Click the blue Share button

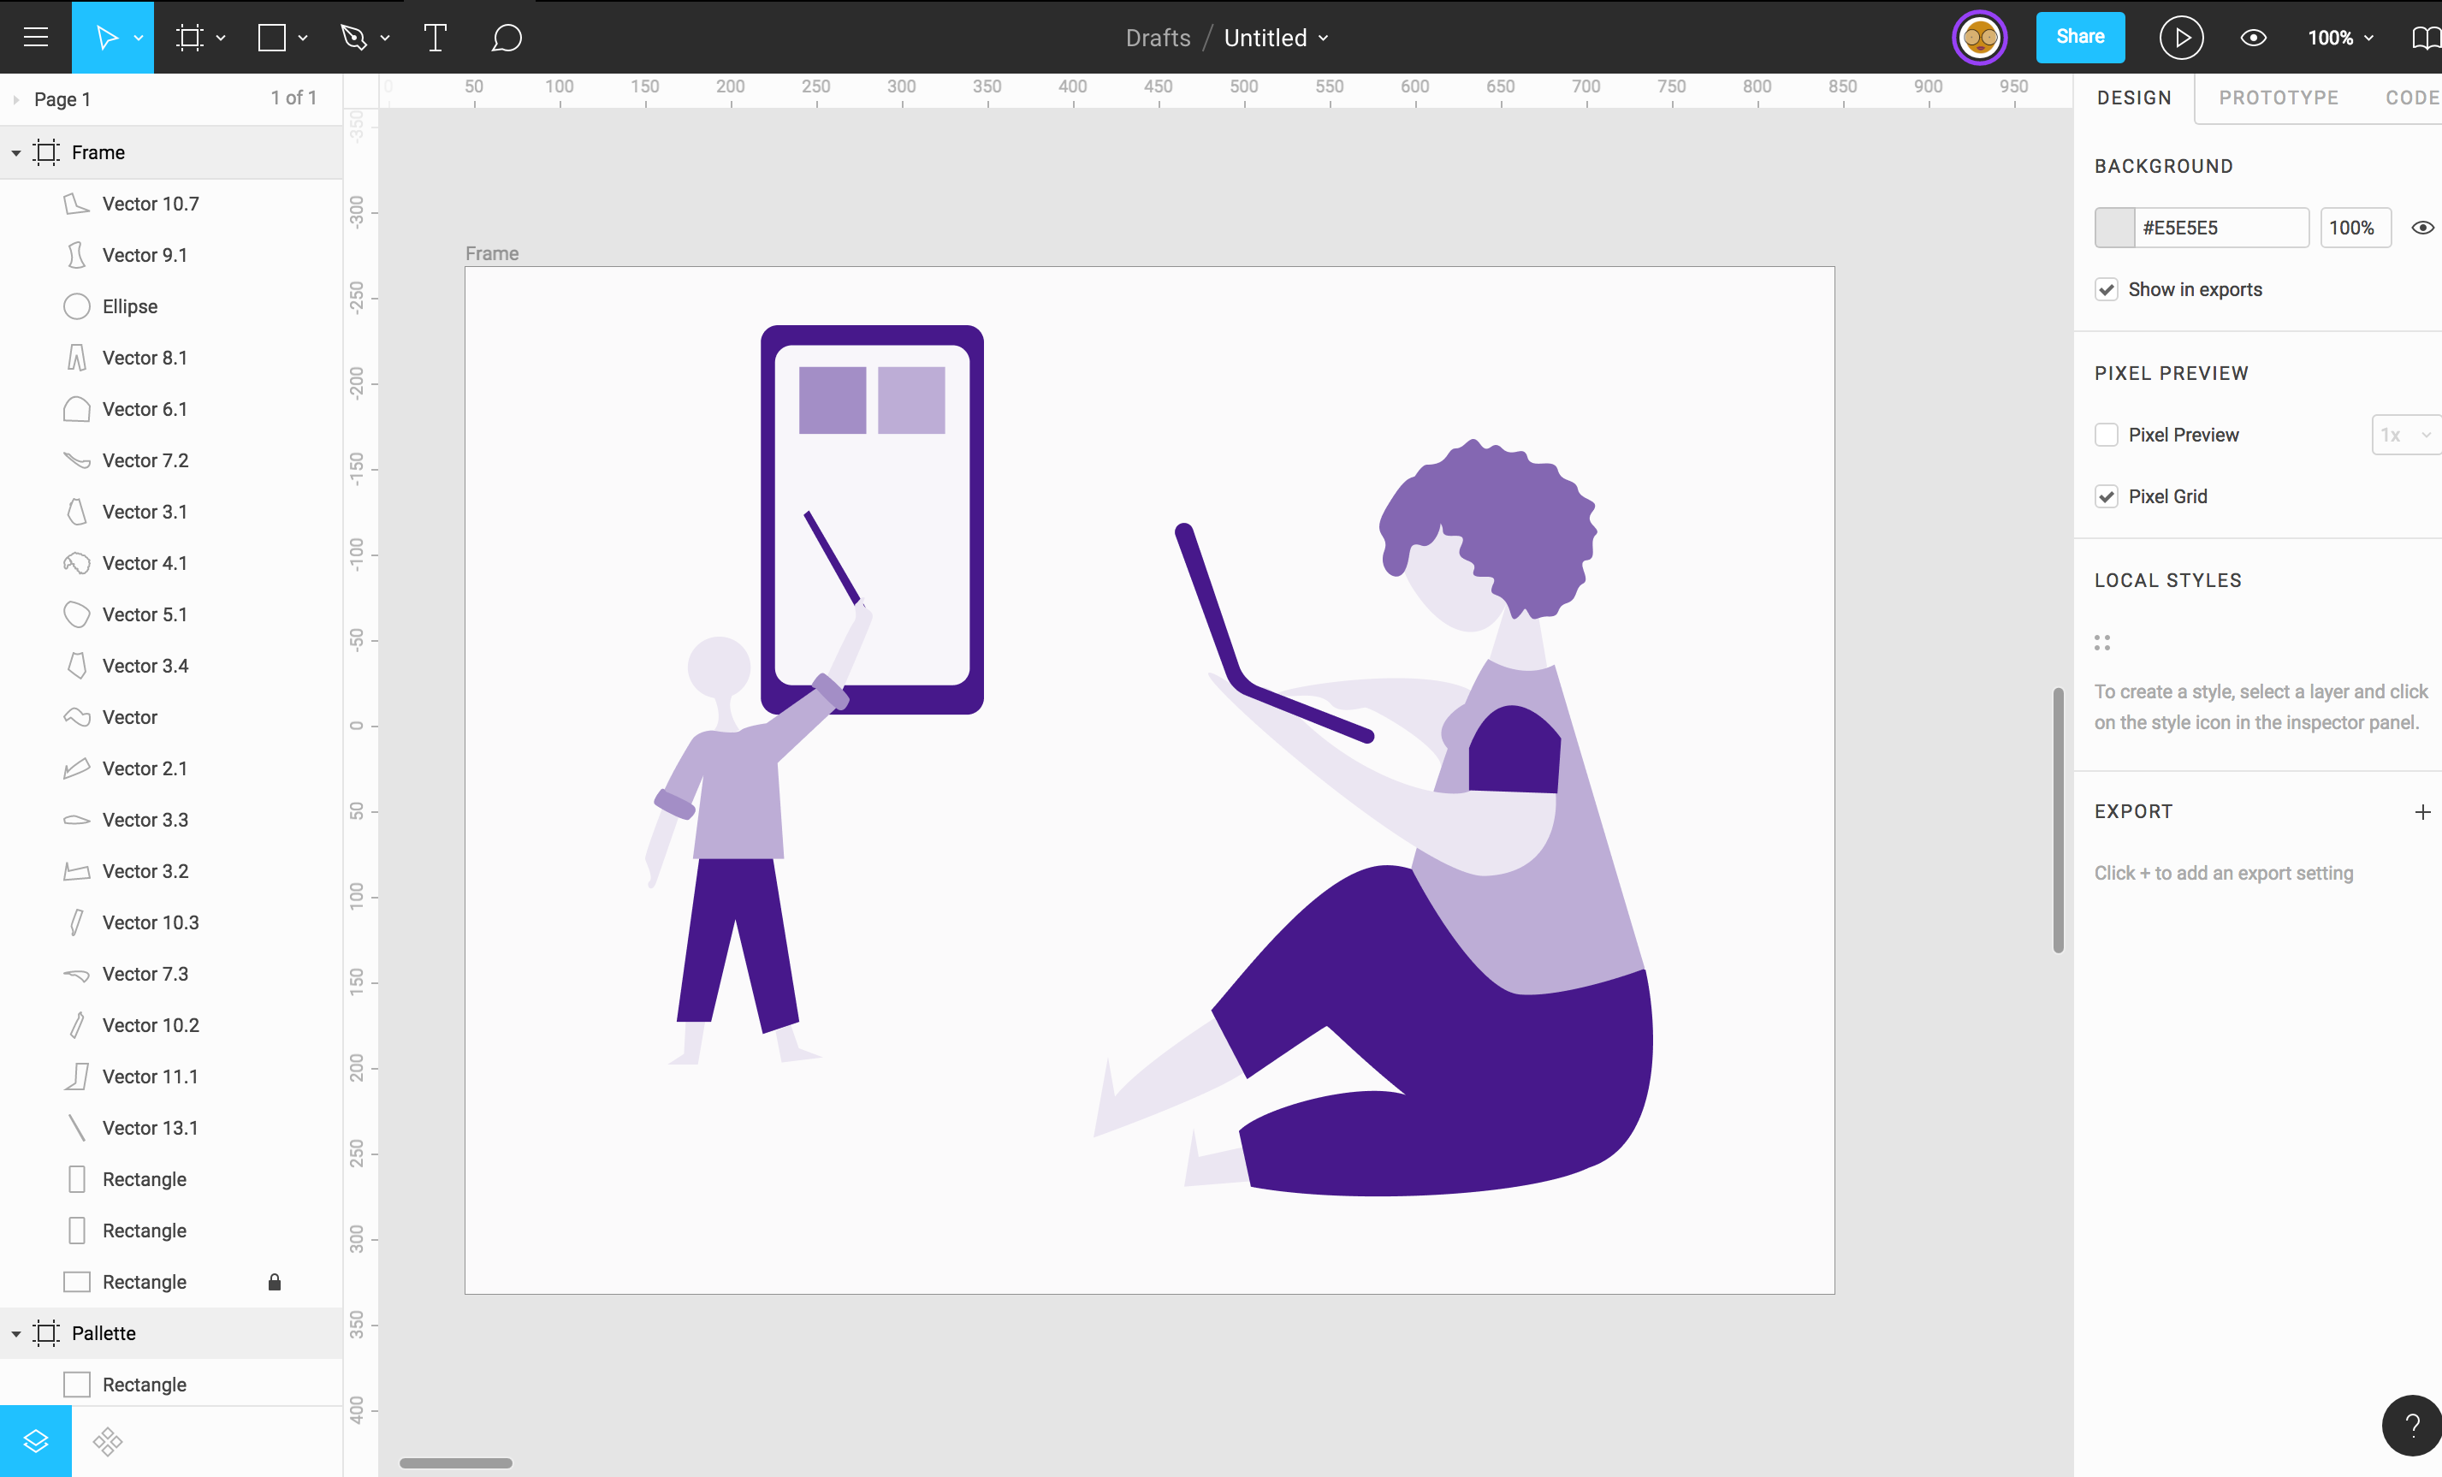coord(2079,38)
